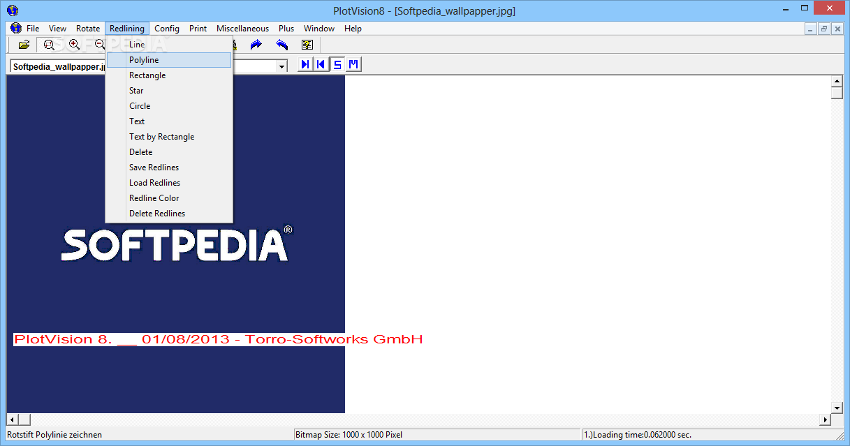Choose Circle redline option
Image resolution: width=850 pixels, height=446 pixels.
[169, 106]
